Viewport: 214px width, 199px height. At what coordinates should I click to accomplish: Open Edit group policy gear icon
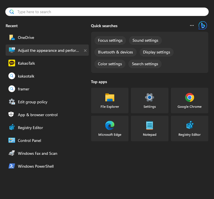(12, 102)
